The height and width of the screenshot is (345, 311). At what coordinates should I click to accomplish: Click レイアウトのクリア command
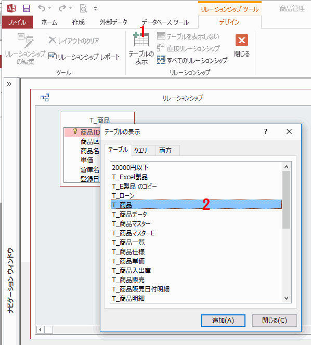[x=73, y=41]
